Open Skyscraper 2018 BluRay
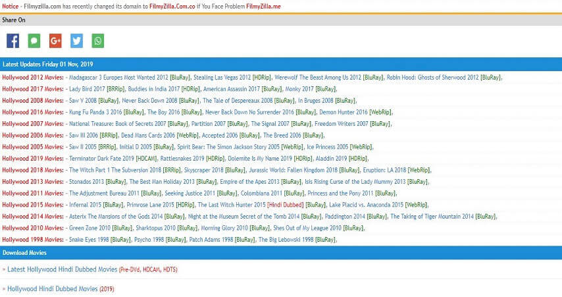 tap(215, 170)
